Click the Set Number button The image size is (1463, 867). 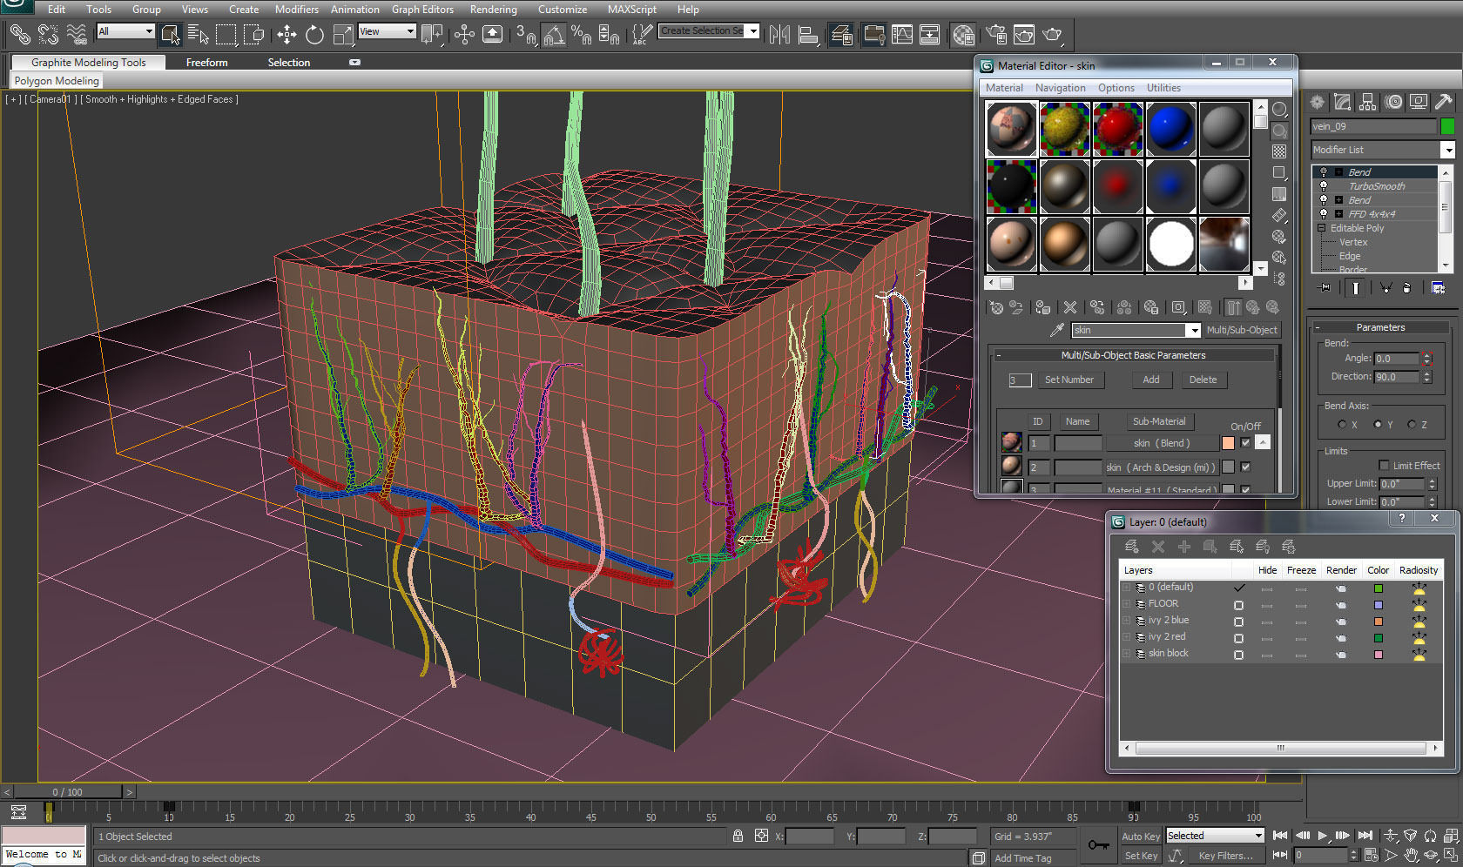coord(1069,380)
